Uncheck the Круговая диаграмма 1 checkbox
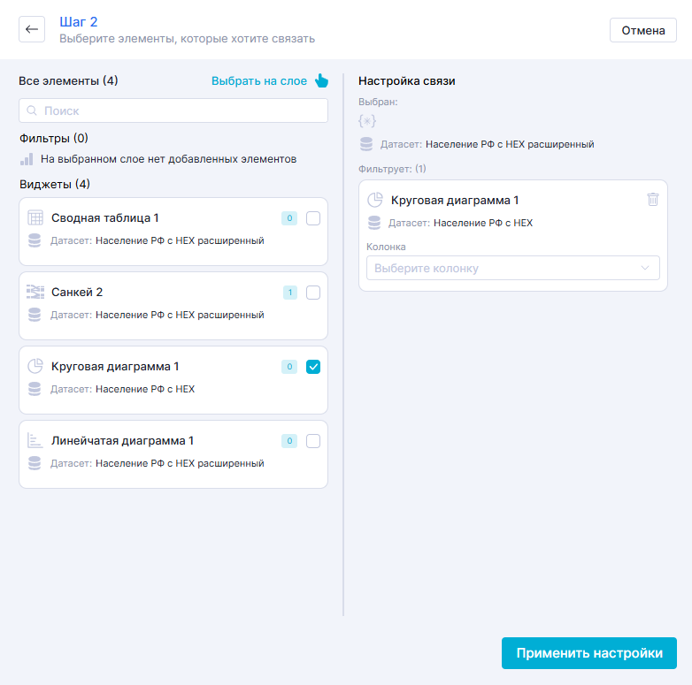This screenshot has height=685, width=692. 313,367
